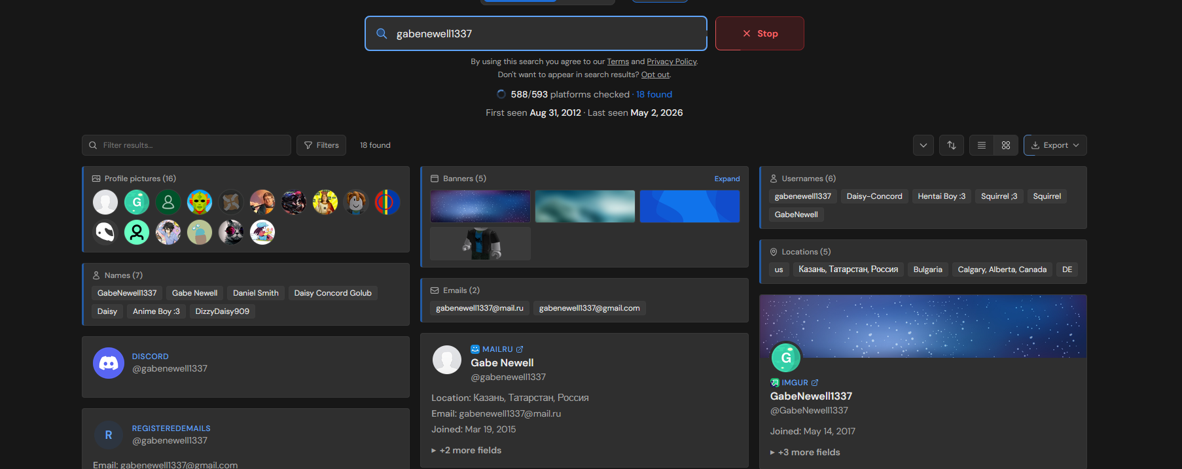Expand the Banners section
The width and height of the screenshot is (1182, 469).
click(x=727, y=179)
